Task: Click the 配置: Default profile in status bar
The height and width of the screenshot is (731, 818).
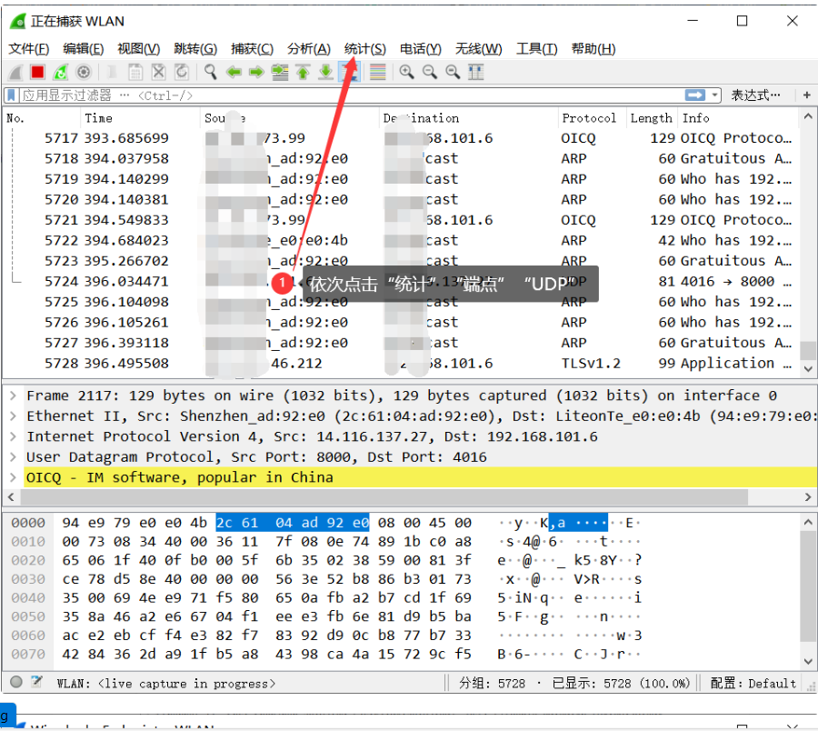Action: (753, 683)
